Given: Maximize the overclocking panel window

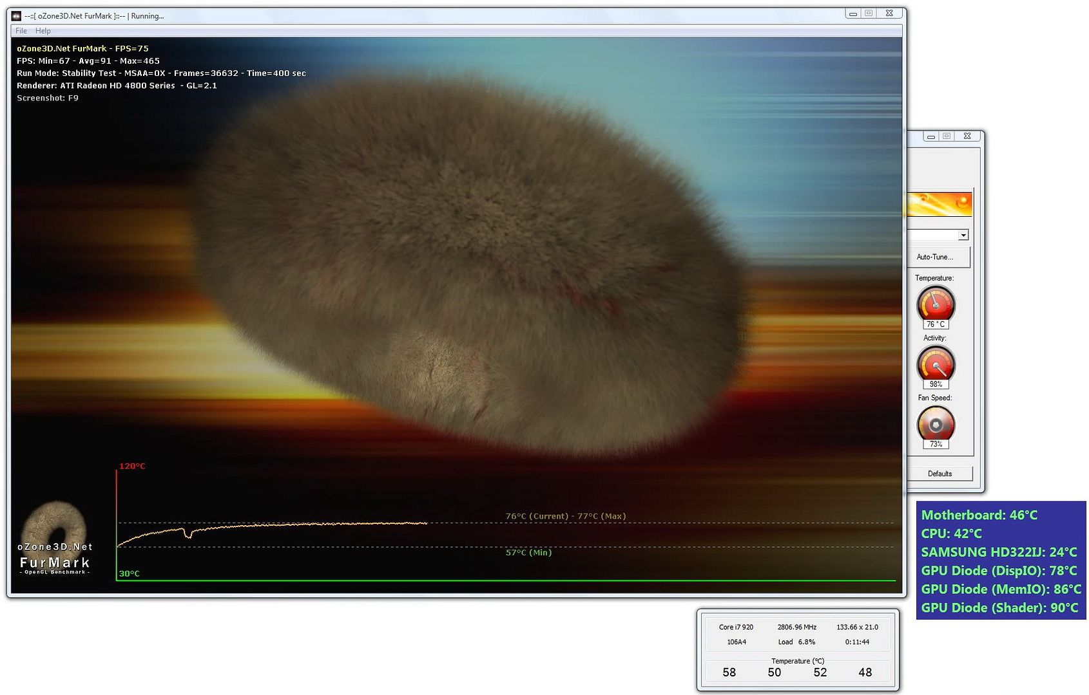Looking at the screenshot, I should (947, 136).
